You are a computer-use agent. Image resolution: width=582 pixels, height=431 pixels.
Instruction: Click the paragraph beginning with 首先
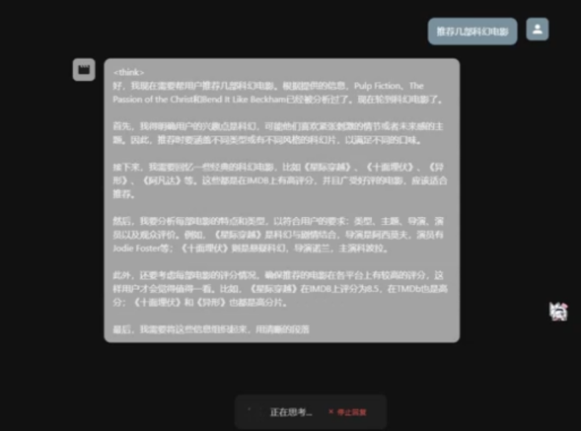[278, 133]
